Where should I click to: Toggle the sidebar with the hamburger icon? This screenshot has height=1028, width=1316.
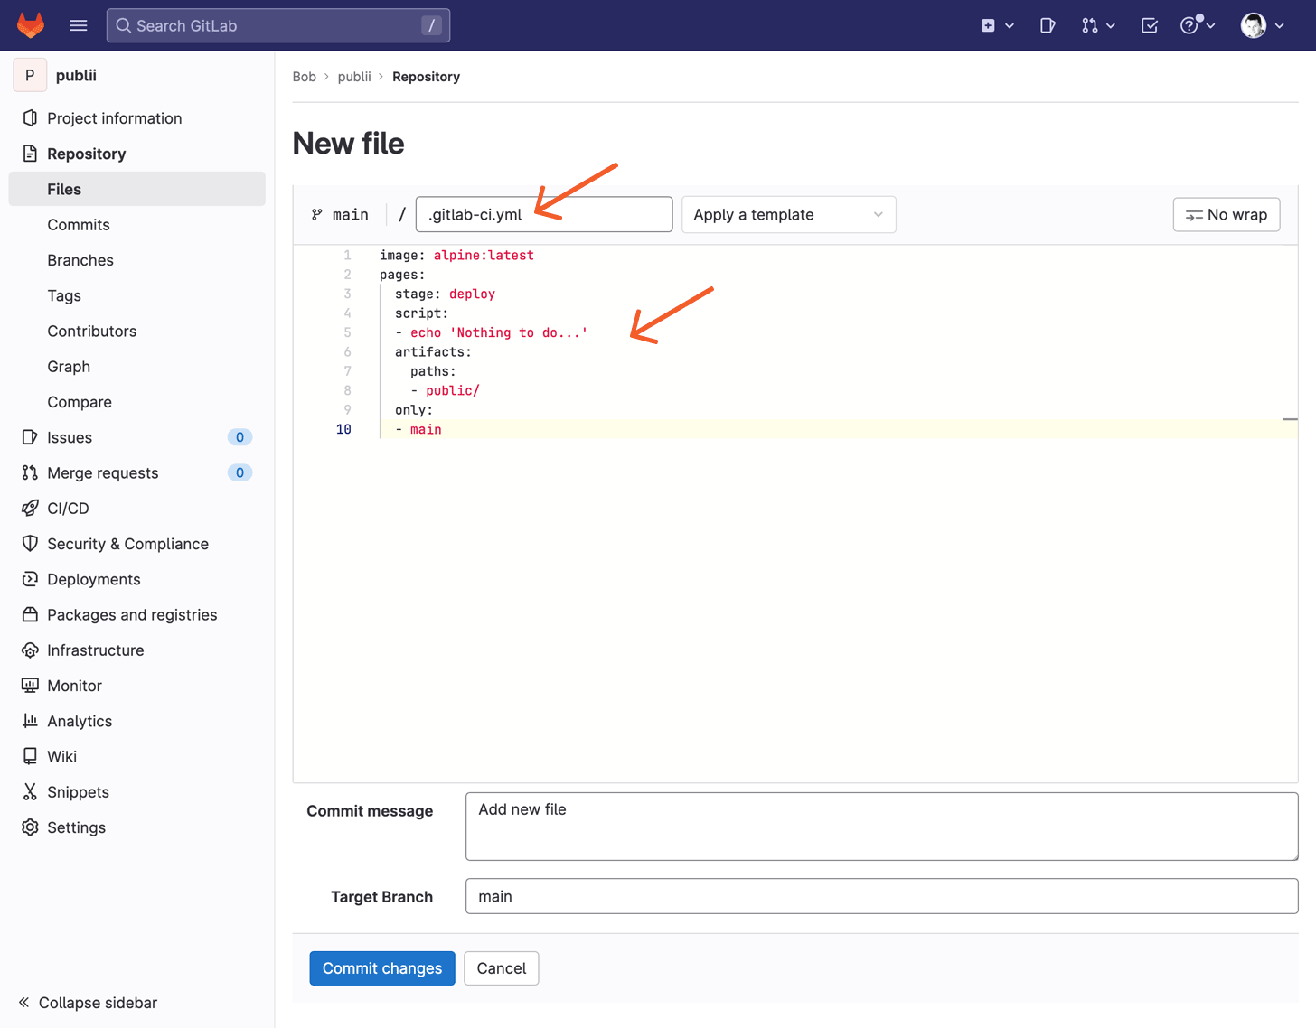pyautogui.click(x=79, y=24)
